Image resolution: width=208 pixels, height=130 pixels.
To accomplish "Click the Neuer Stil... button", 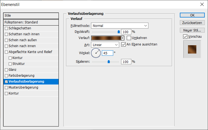I will coord(192,30).
